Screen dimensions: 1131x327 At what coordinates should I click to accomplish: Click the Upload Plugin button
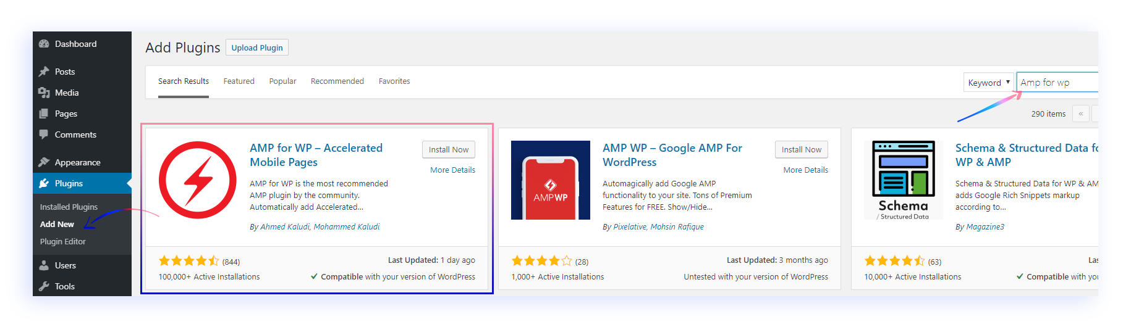[257, 48]
